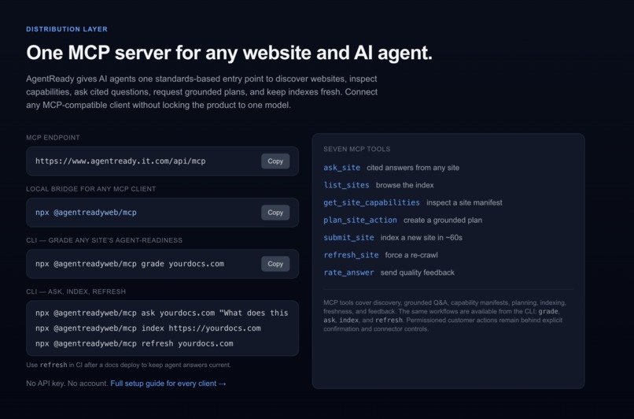Click the headline One MCP server for any website
The width and height of the screenshot is (634, 419).
(x=229, y=53)
